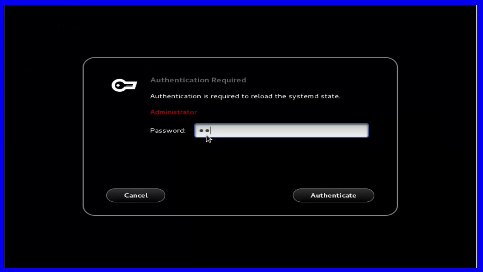Click the blue screen border frame
The height and width of the screenshot is (272, 483).
click(241, 2)
